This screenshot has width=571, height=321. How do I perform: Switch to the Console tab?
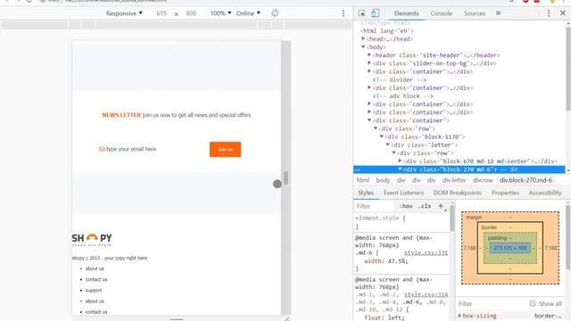[441, 13]
